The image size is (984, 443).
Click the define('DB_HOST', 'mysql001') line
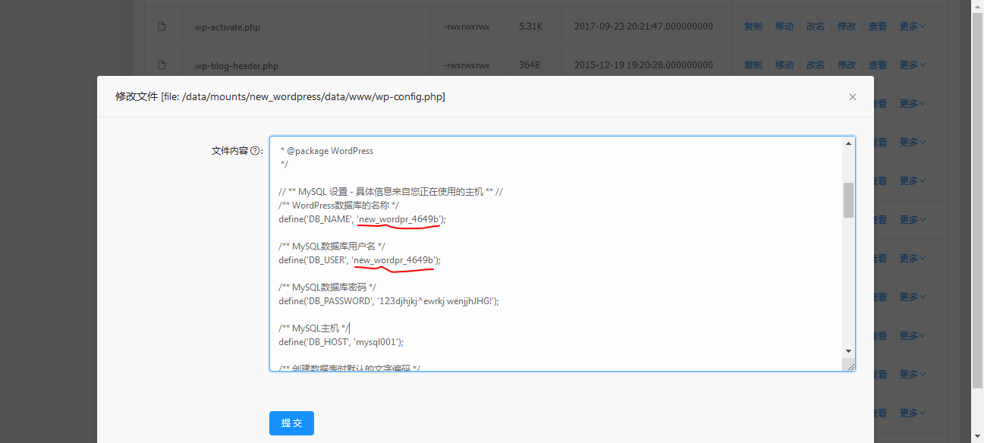(341, 342)
